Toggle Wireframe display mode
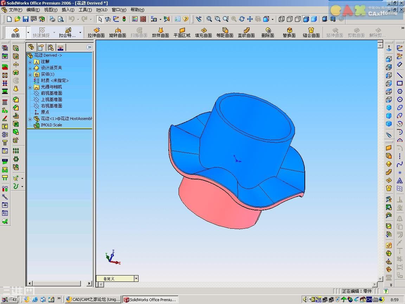The width and height of the screenshot is (405, 304). [282, 19]
